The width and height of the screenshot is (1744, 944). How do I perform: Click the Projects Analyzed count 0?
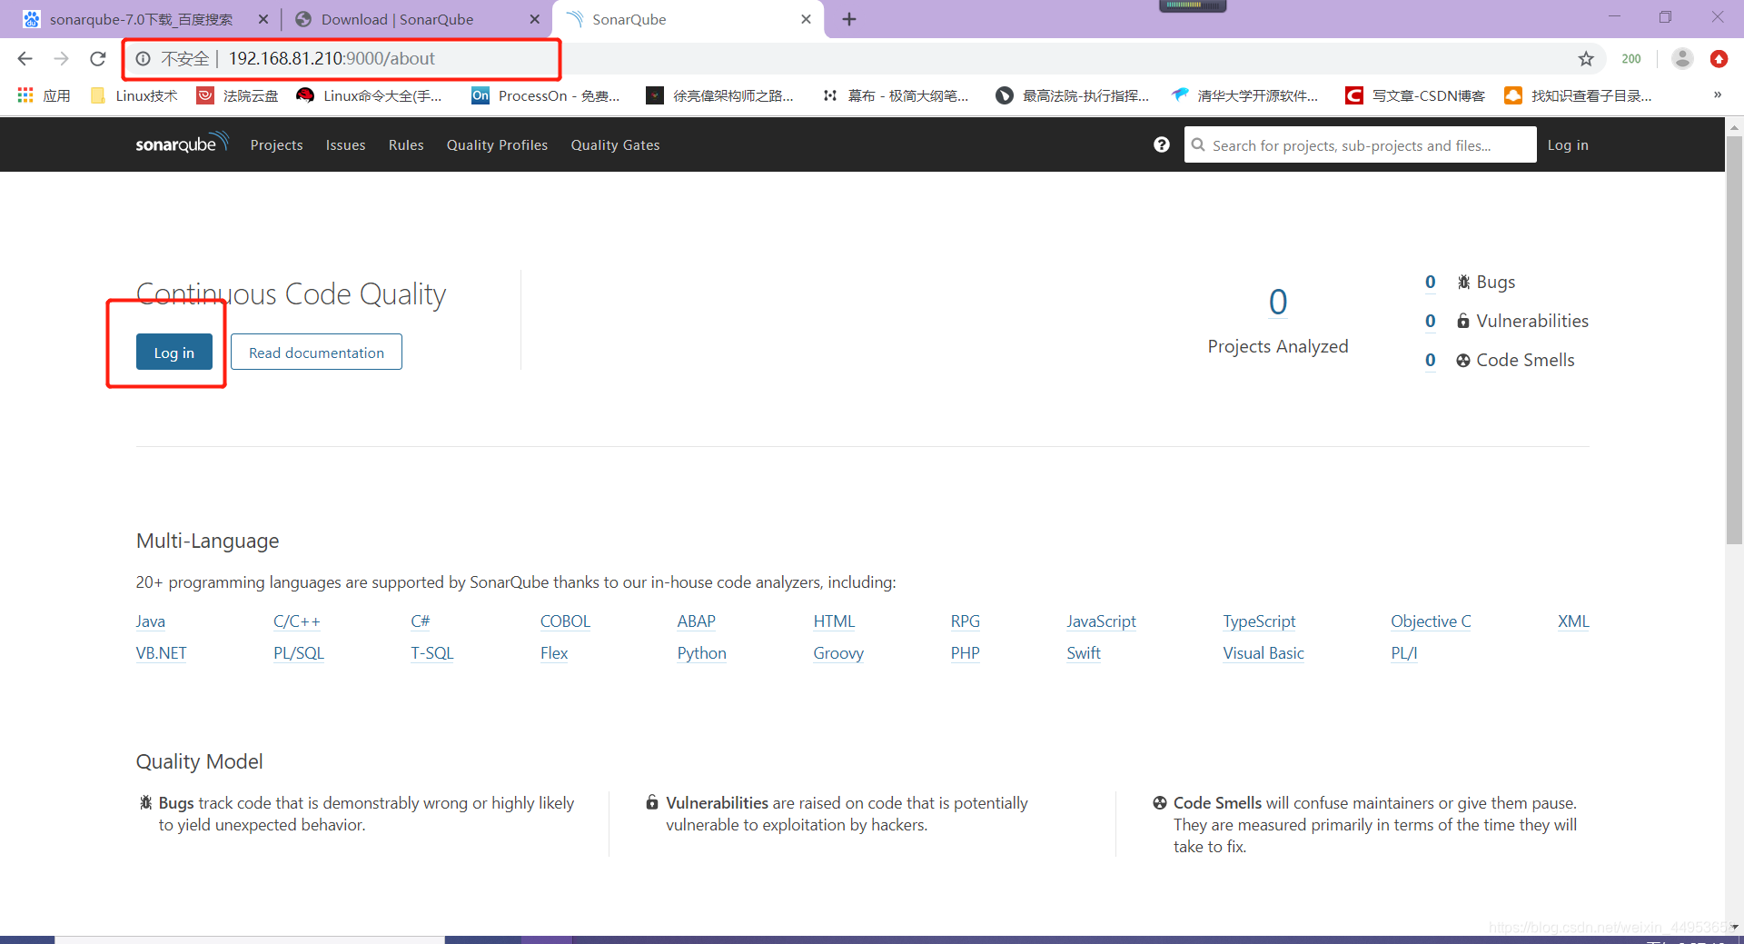point(1278,303)
